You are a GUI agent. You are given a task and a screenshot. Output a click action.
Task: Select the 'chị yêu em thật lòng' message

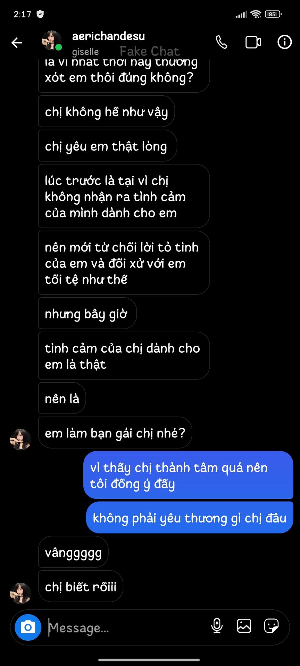click(107, 146)
